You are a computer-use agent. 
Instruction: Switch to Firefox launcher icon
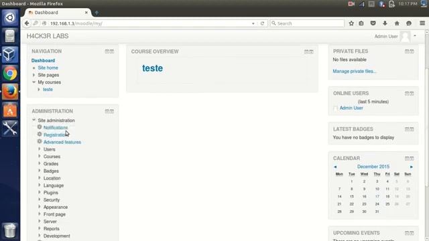click(x=10, y=92)
